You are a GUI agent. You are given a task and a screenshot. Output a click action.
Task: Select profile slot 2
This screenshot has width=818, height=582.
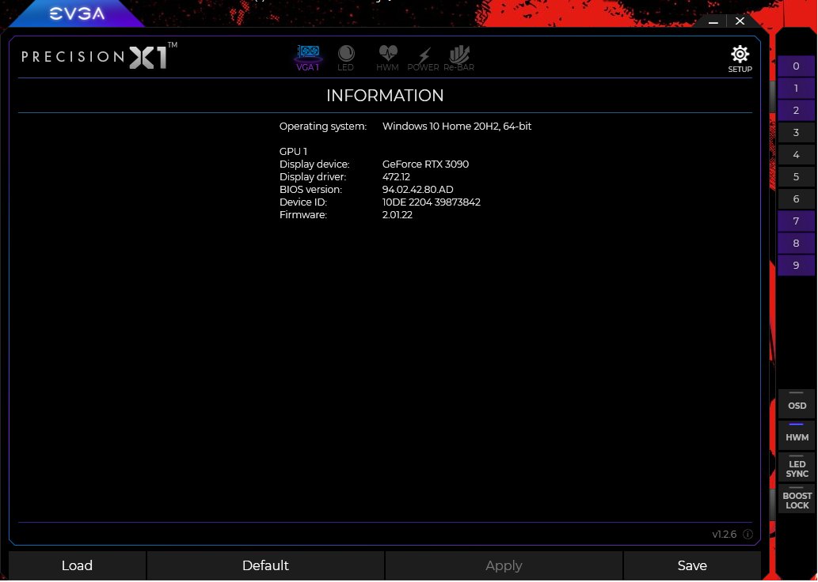click(x=796, y=111)
